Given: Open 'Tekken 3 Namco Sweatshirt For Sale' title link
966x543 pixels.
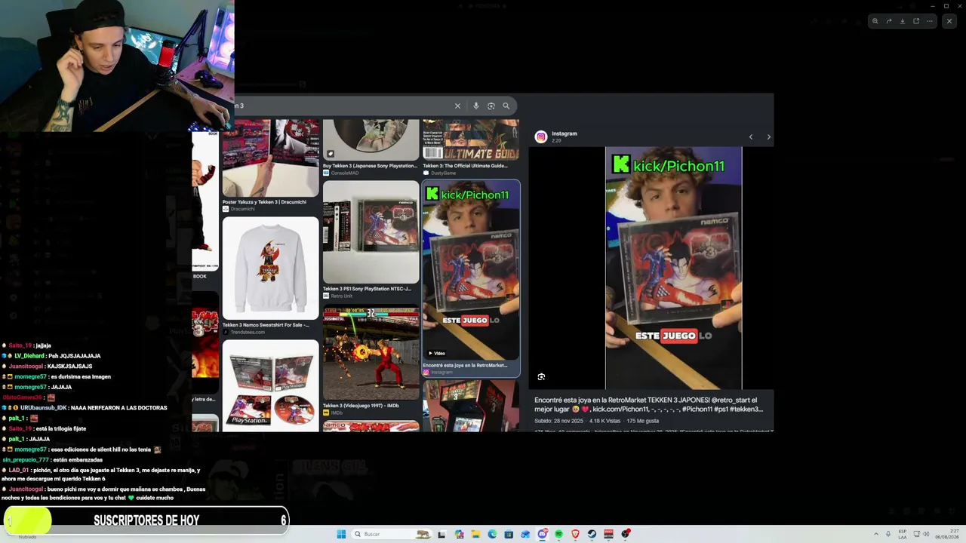Looking at the screenshot, I should [266, 325].
